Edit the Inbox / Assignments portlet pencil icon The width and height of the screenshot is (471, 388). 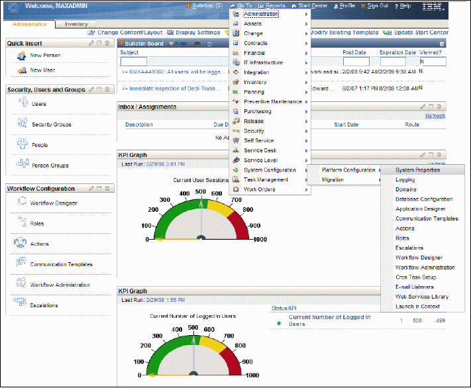(x=423, y=107)
